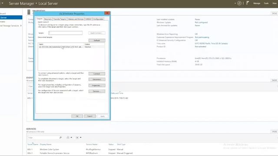
Task: Open the Manage menu
Action: pyautogui.click(x=257, y=3)
